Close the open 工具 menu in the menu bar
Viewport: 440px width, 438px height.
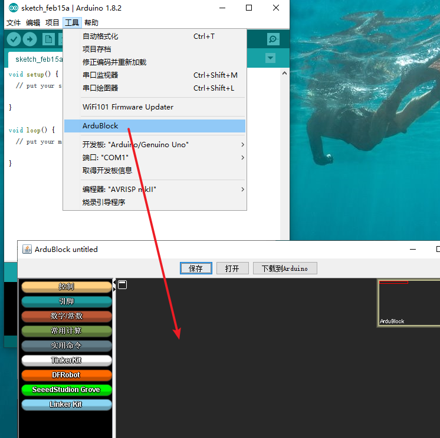[x=72, y=23]
